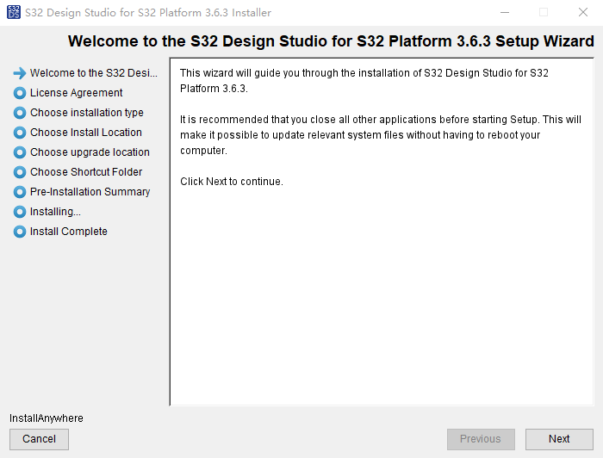Click the S32DS app icon in title bar

14,12
